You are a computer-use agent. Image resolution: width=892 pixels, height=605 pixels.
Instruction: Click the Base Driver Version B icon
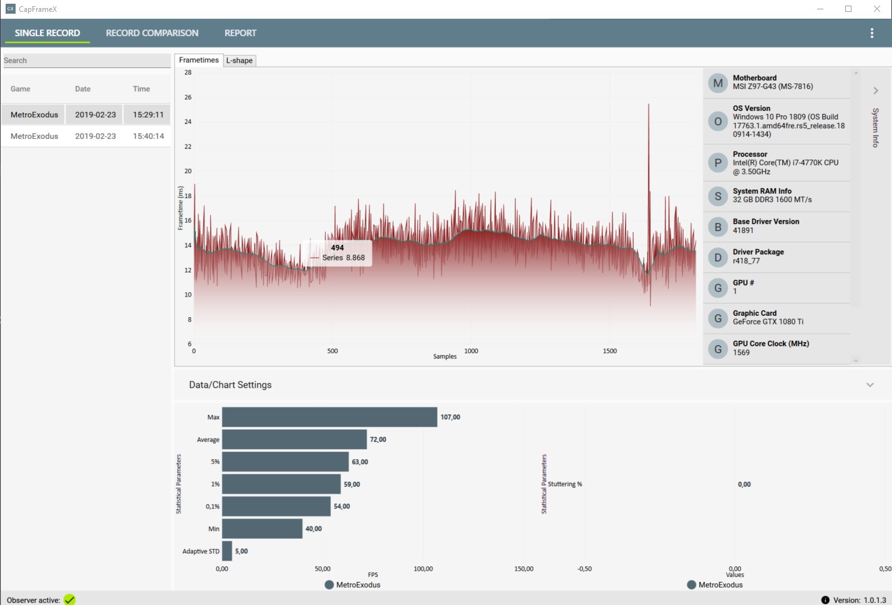click(x=718, y=227)
